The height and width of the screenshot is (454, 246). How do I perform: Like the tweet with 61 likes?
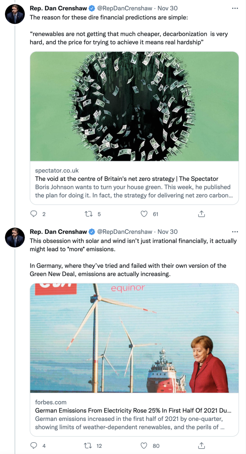[x=144, y=214]
